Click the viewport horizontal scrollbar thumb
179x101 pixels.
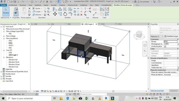[113, 91]
